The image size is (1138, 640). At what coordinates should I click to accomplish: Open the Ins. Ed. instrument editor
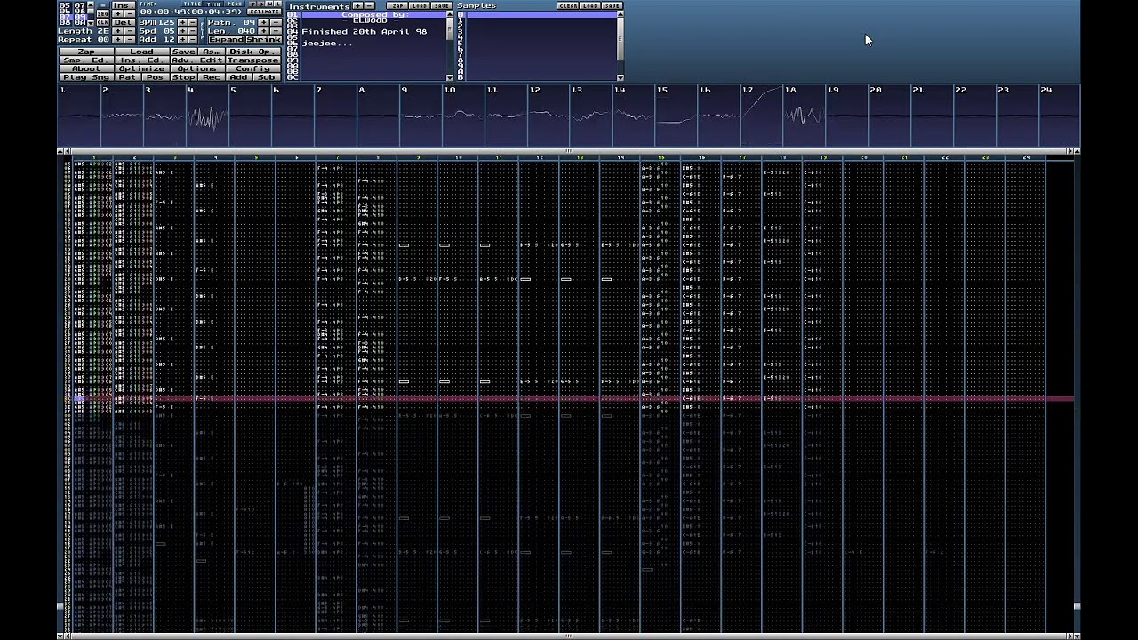pyautogui.click(x=142, y=60)
